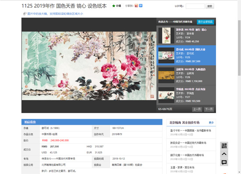Open the third auction session link in sidebar
The height and width of the screenshot is (174, 241).
pos(187,155)
